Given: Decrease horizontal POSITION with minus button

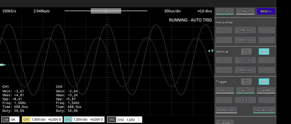Looking at the screenshot, I should (x=224, y=40).
